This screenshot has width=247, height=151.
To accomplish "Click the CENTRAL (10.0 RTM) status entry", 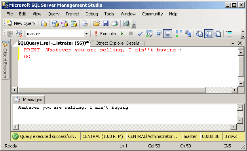I will 103,136.
